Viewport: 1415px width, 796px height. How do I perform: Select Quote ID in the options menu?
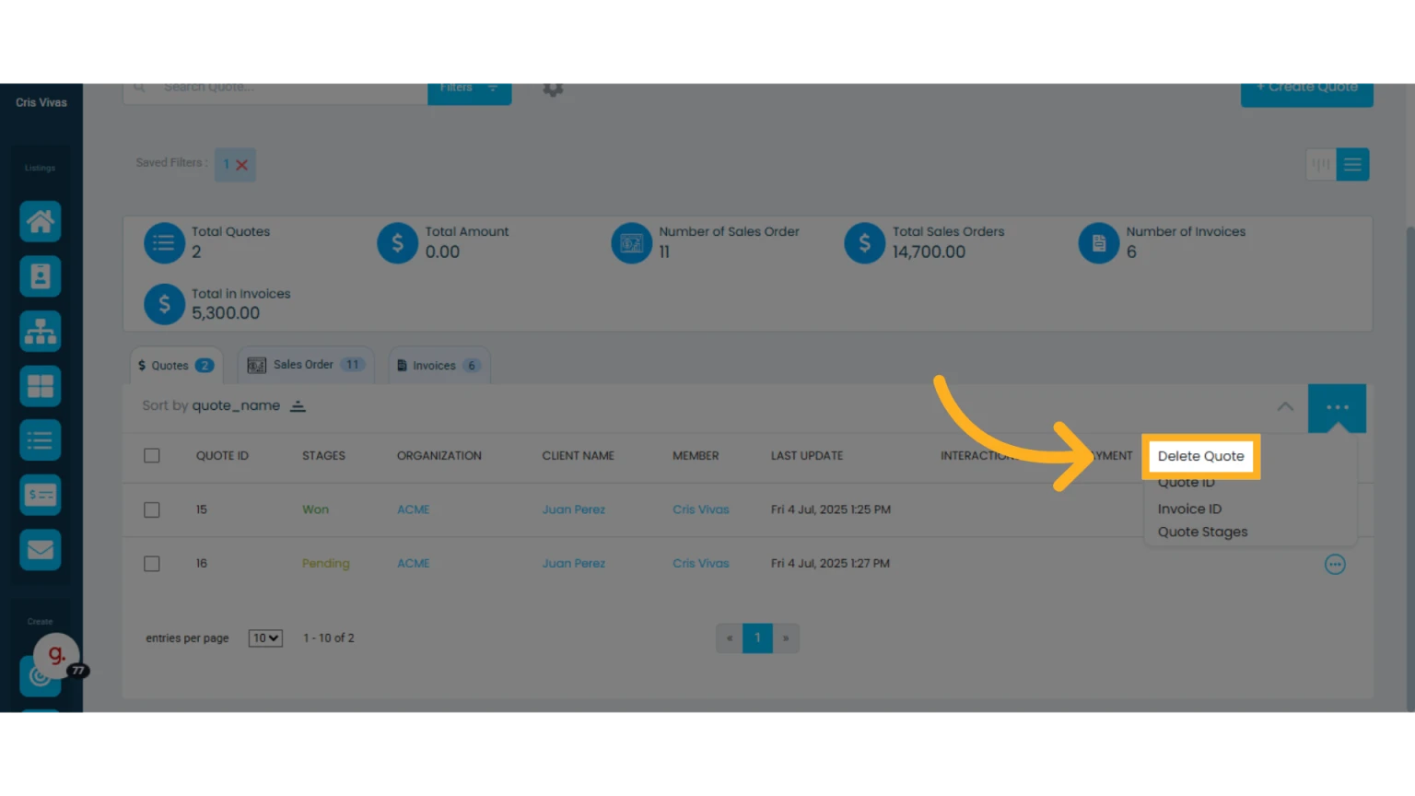1187,483
